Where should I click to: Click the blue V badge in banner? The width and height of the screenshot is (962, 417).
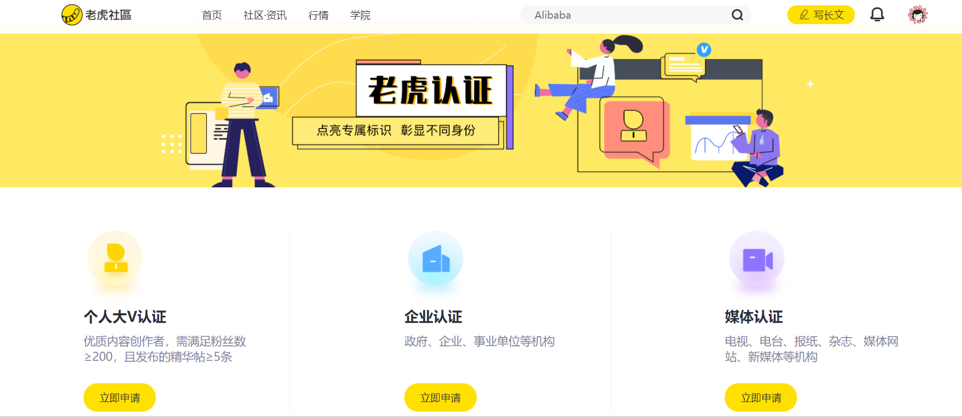pyautogui.click(x=704, y=50)
